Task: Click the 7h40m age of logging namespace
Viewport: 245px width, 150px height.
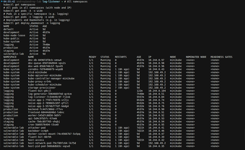Action: pyautogui.click(x=46, y=45)
